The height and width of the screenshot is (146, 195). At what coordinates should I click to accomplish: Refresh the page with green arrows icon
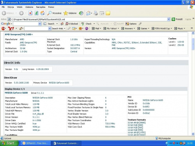(36, 13)
